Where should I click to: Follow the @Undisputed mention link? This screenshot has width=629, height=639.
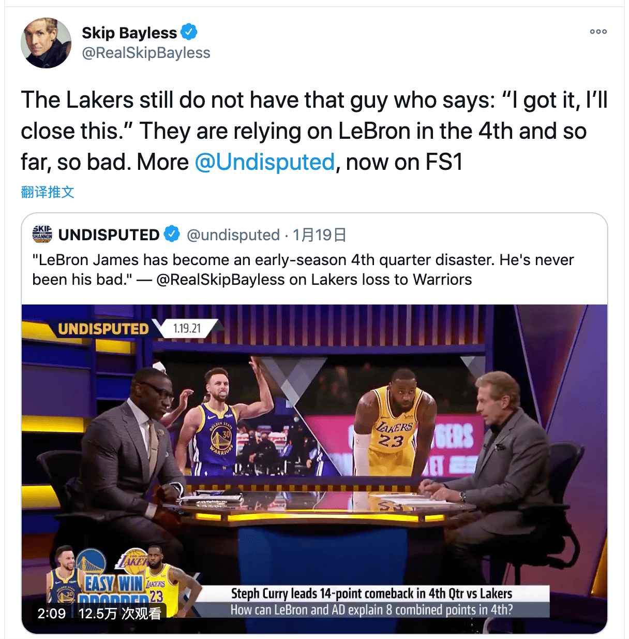tap(265, 162)
